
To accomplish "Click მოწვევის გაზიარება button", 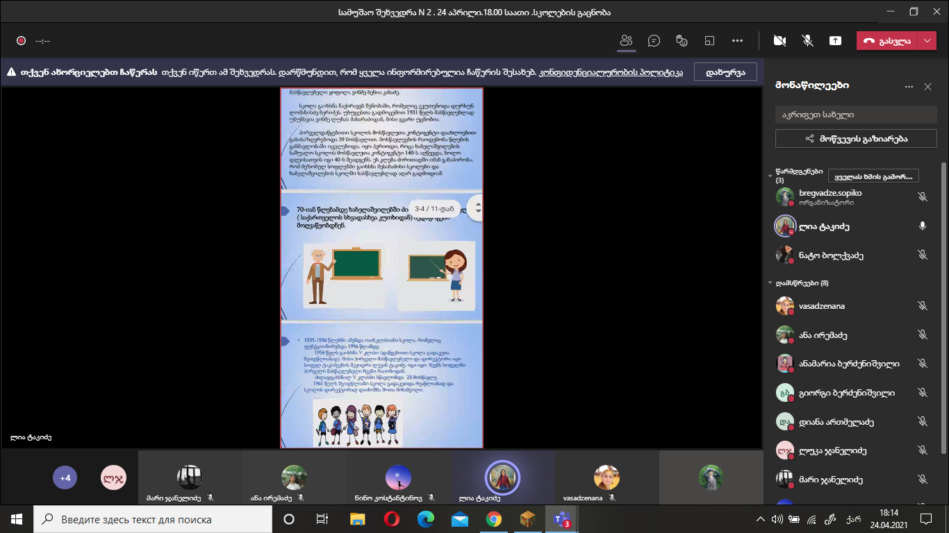I will pyautogui.click(x=856, y=138).
